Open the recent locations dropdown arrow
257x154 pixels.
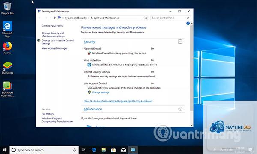[51, 18]
